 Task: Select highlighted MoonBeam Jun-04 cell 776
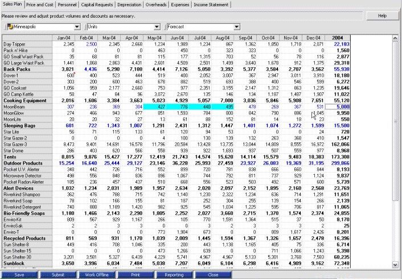point(177,106)
